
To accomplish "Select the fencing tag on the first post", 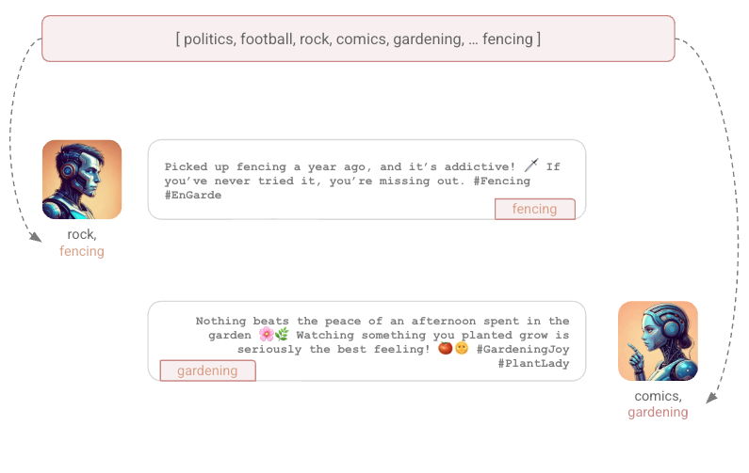I will 534,209.
